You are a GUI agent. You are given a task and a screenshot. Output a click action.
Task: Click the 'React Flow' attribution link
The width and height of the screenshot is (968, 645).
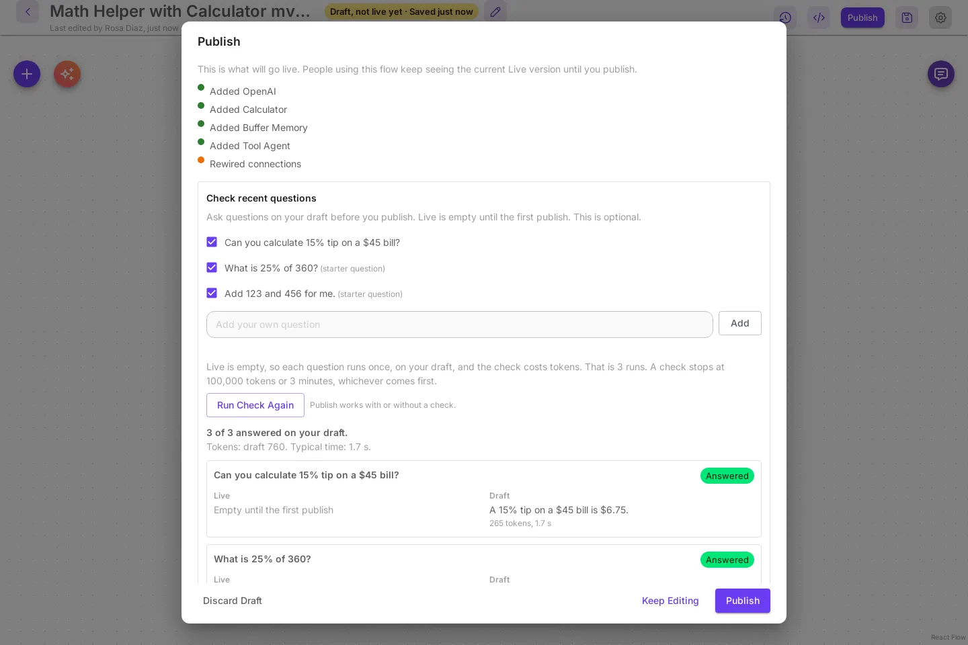949,638
